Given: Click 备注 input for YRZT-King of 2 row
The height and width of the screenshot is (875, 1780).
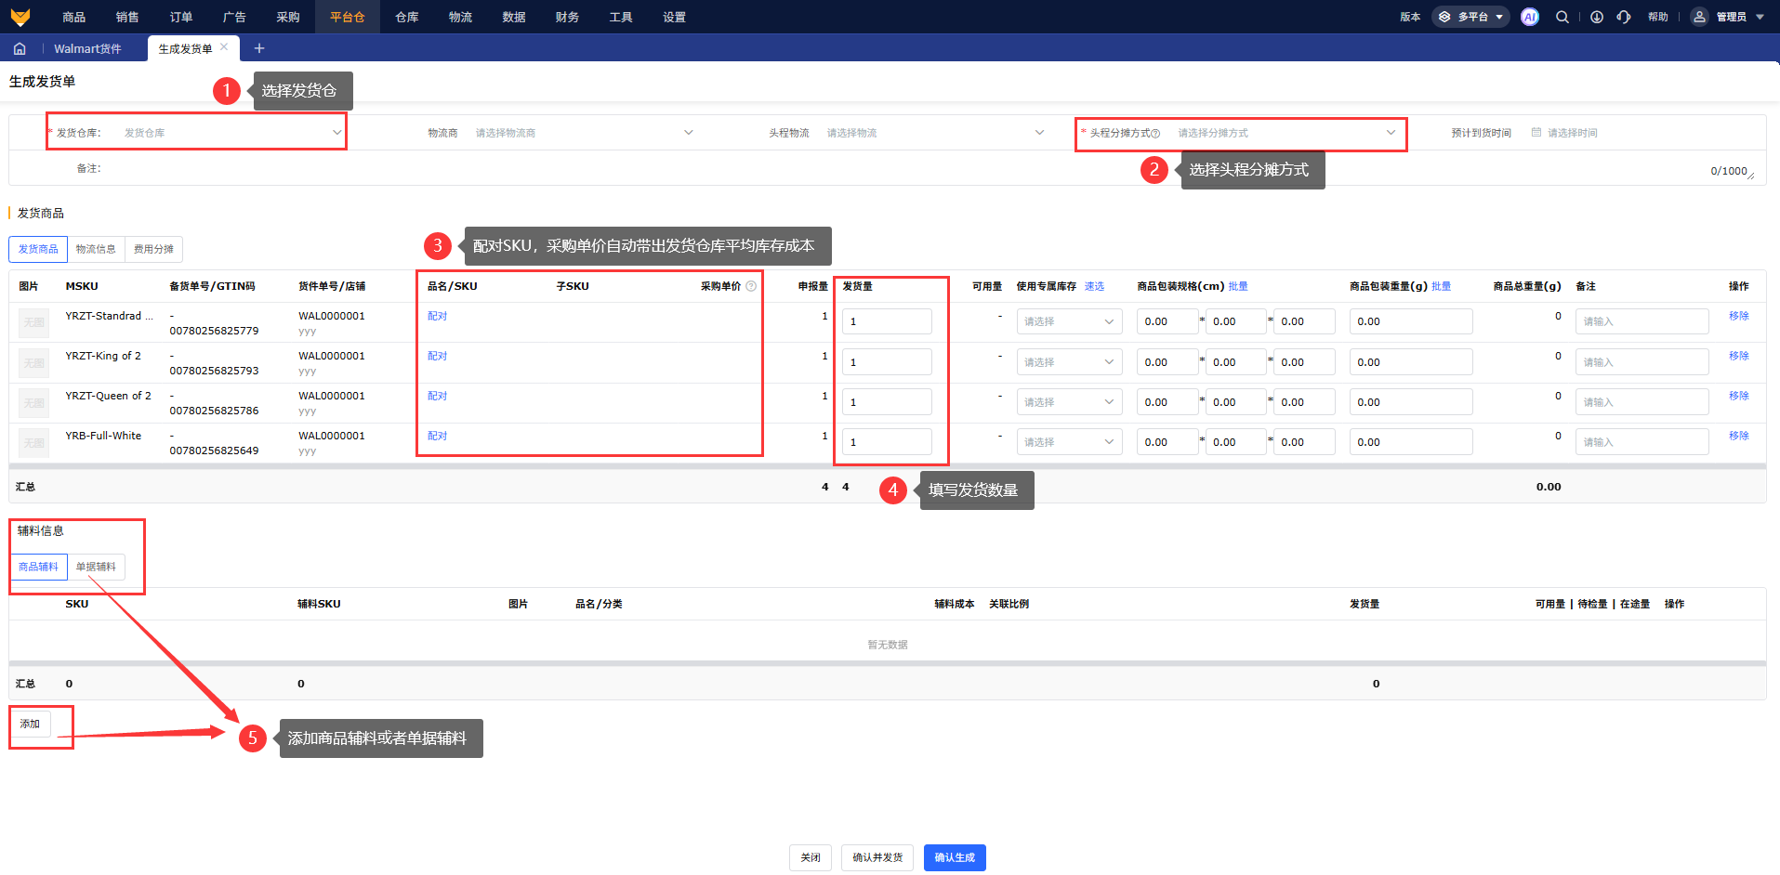Looking at the screenshot, I should (1642, 362).
